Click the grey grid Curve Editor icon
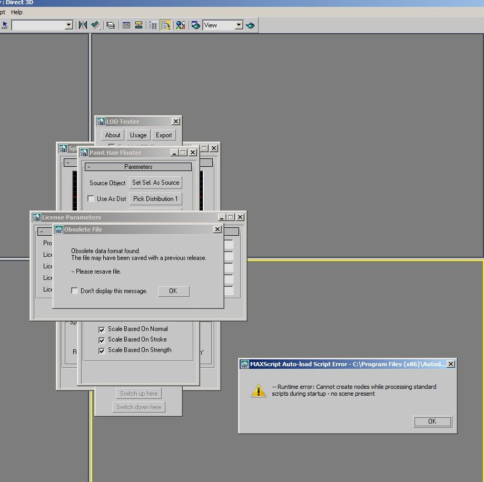Image resolution: width=484 pixels, height=482 pixels. [153, 25]
